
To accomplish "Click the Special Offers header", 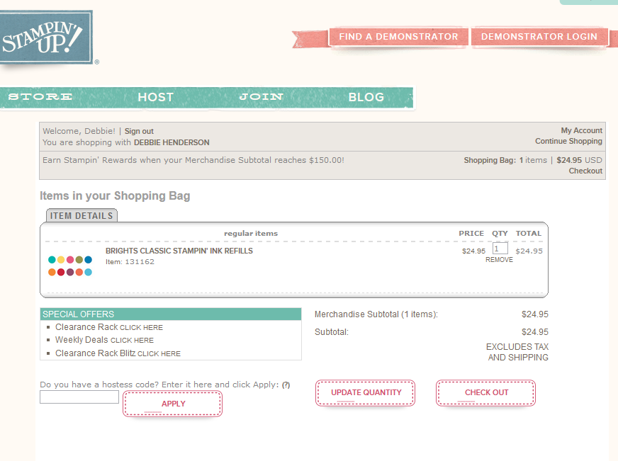I will tap(171, 314).
